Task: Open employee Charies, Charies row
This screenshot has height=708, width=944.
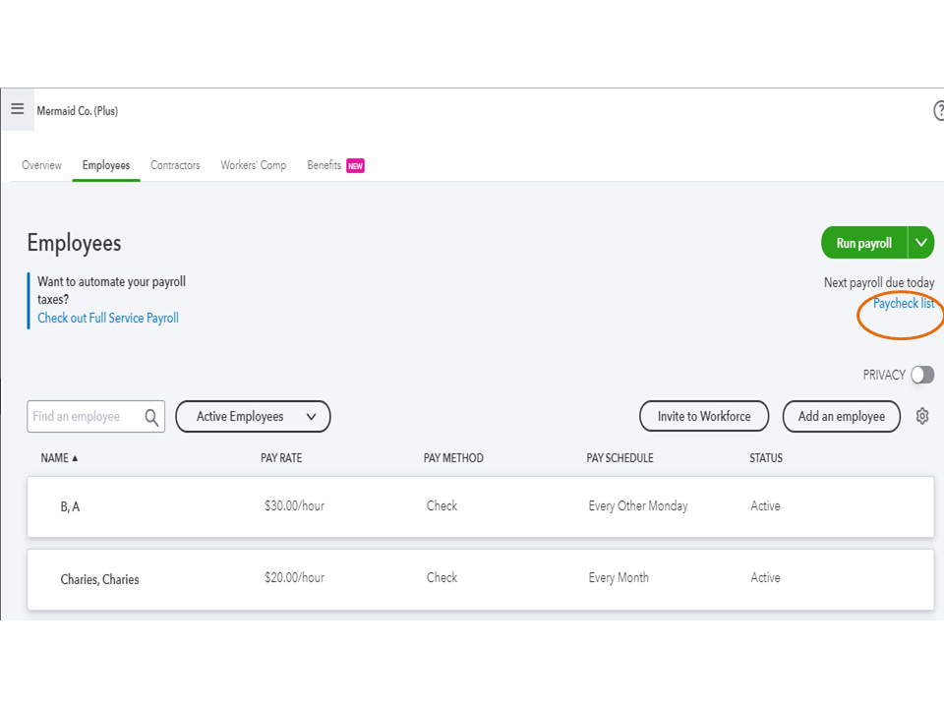Action: pyautogui.click(x=99, y=579)
